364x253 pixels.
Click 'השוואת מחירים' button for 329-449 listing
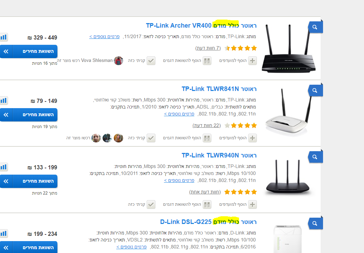29,51
